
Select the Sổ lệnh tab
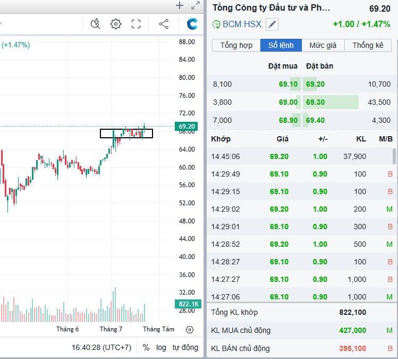coord(281,45)
